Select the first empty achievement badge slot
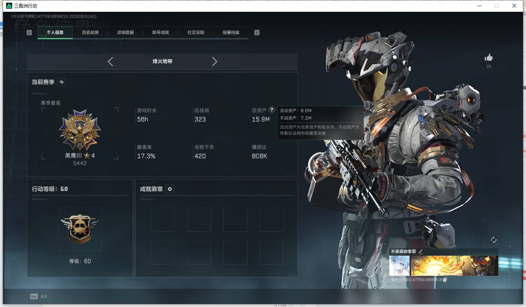Screen dimensions: 526x307 pyautogui.click(x=162, y=220)
